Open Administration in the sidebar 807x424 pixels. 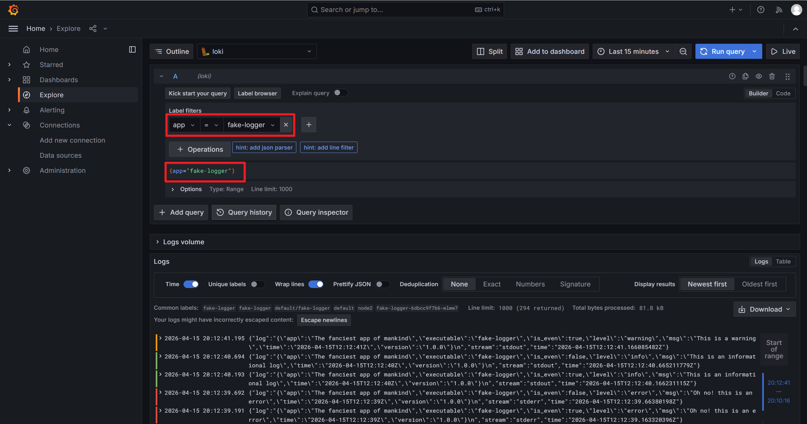pos(62,170)
